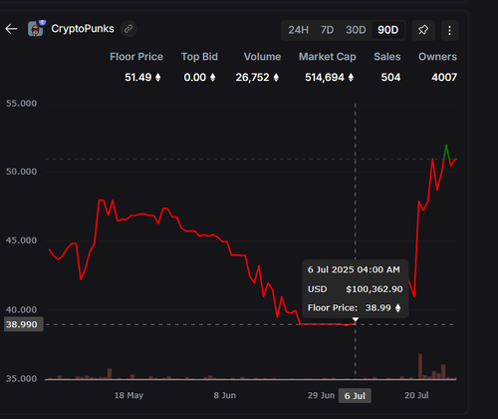Click the ETH icon next to 51.49
Viewport: 498px width, 419px height.
(x=158, y=78)
